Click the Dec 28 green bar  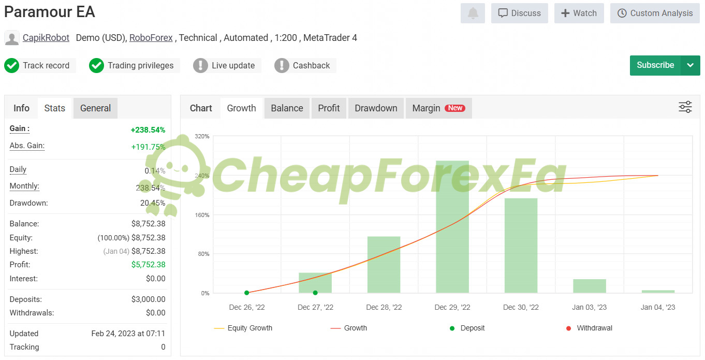click(x=384, y=265)
